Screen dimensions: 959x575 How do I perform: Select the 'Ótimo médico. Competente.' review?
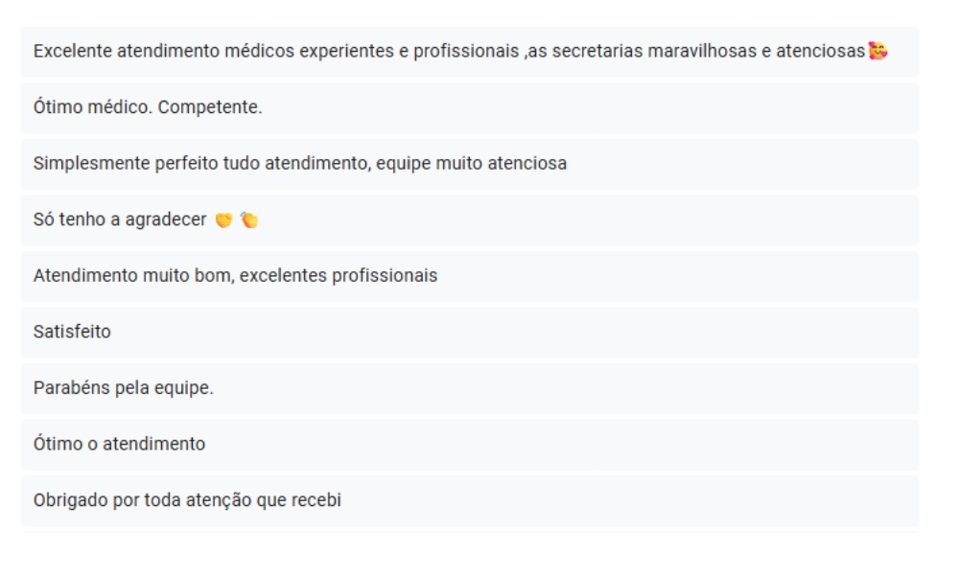pyautogui.click(x=470, y=107)
